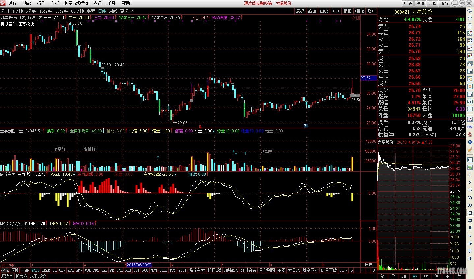The height and width of the screenshot is (279, 474).
Task: Select the 月 monthly period in sidebar
Action: (x=470, y=228)
